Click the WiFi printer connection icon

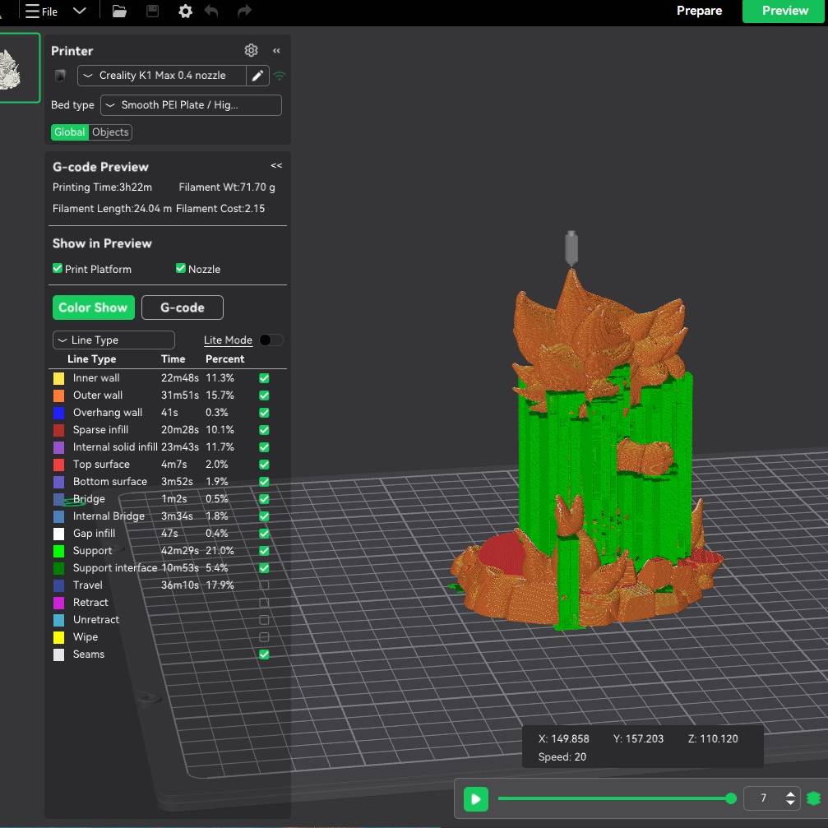click(x=279, y=75)
